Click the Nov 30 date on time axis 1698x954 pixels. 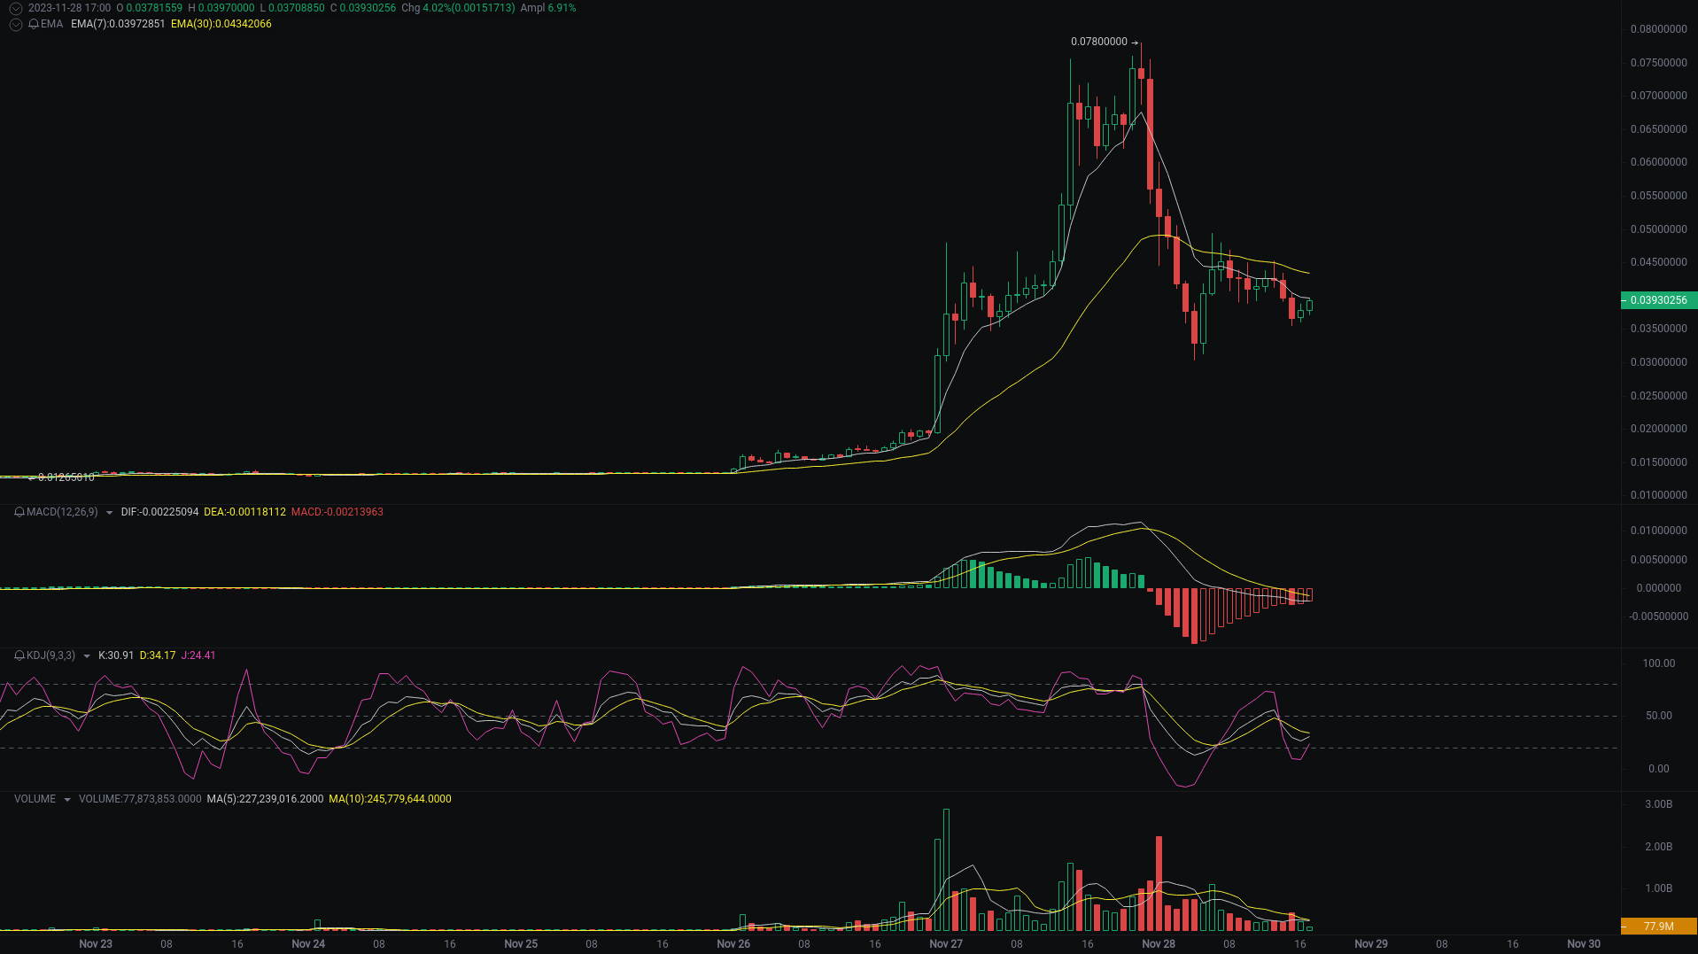(1584, 944)
